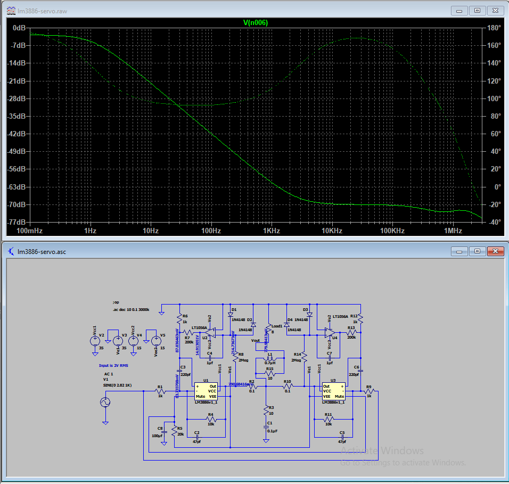
Task: Select the U4 LT1056A op-amp symbol
Action: pos(330,332)
